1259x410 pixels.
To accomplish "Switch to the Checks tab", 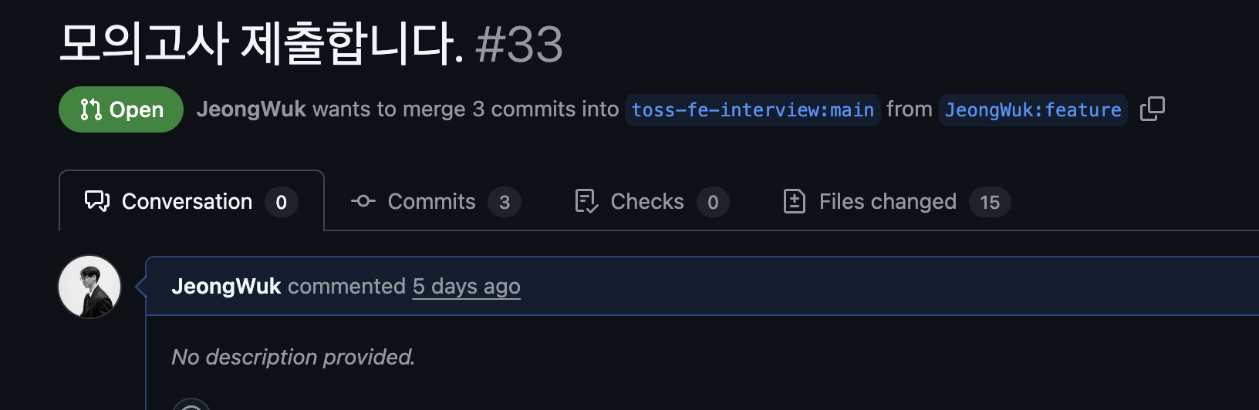I will [x=652, y=201].
